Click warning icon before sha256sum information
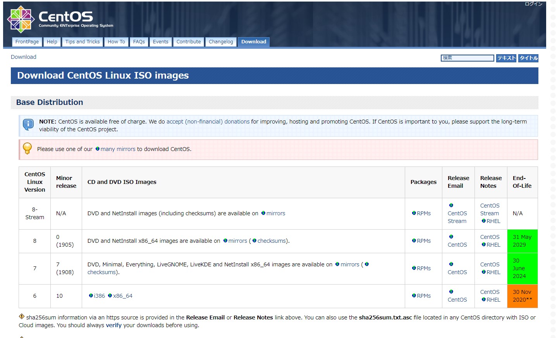This screenshot has height=338, width=557. click(x=22, y=316)
